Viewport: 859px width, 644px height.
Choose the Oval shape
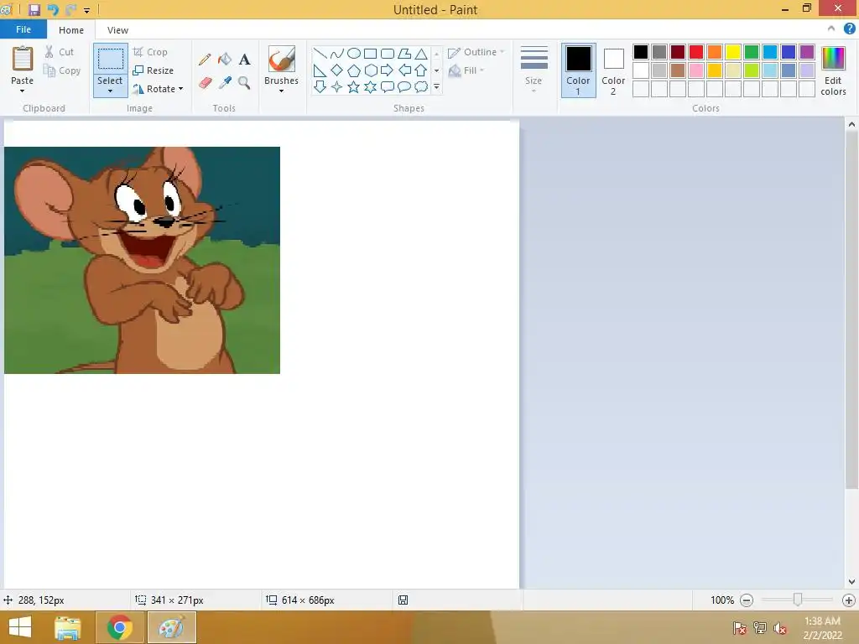coord(354,54)
